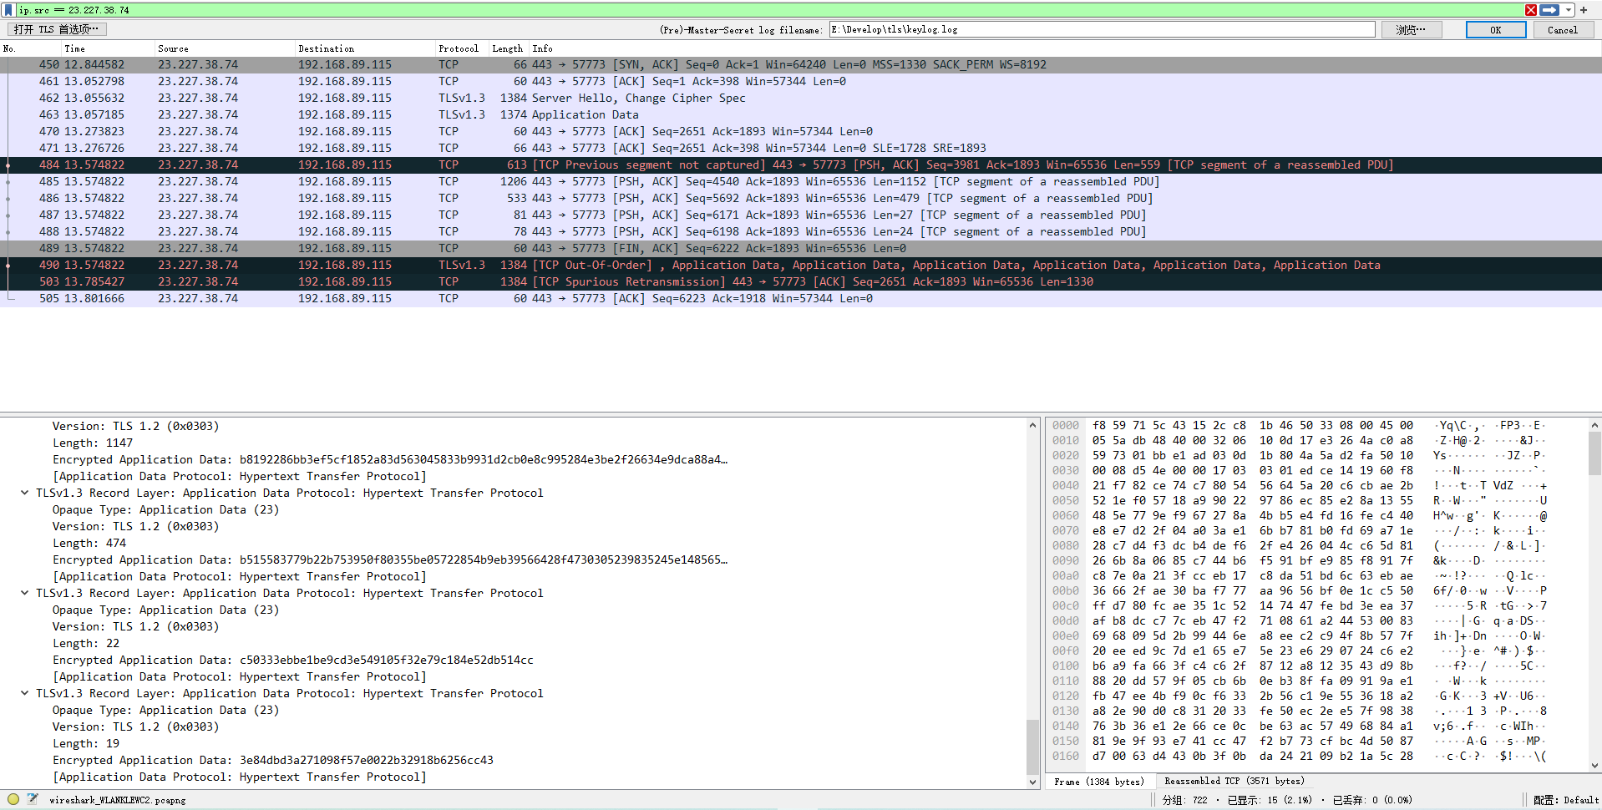Collapse TLSv1.3 Record Layer with Length 22
The image size is (1602, 810).
pos(25,594)
